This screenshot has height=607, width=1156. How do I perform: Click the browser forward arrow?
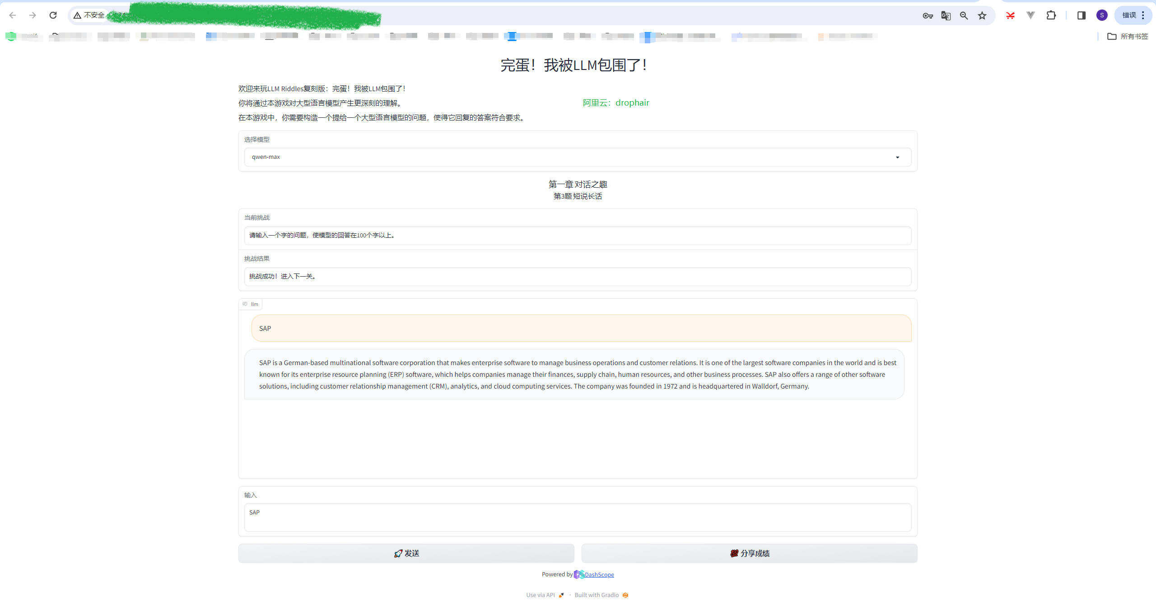tap(33, 15)
